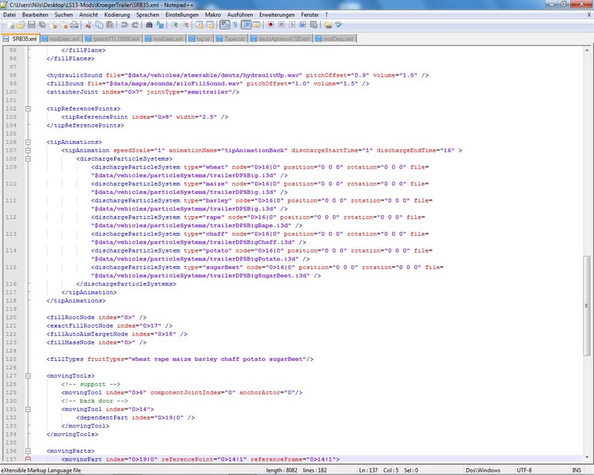
Task: Click the Close All documents toolbar icon
Action: pos(64,25)
